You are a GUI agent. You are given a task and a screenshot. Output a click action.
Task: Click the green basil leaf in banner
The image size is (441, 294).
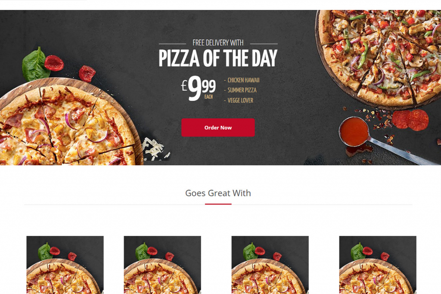(34, 65)
